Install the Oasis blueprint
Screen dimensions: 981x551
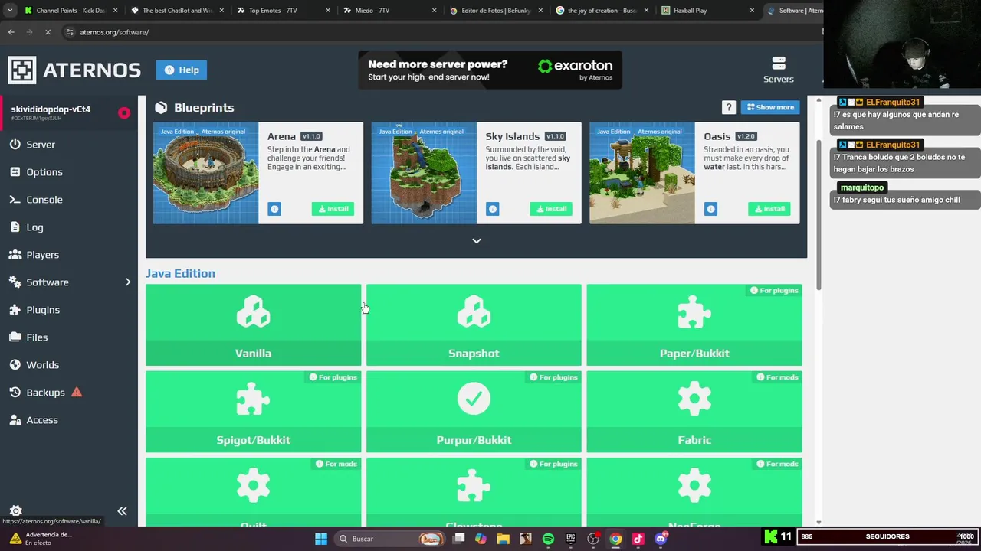tap(769, 209)
